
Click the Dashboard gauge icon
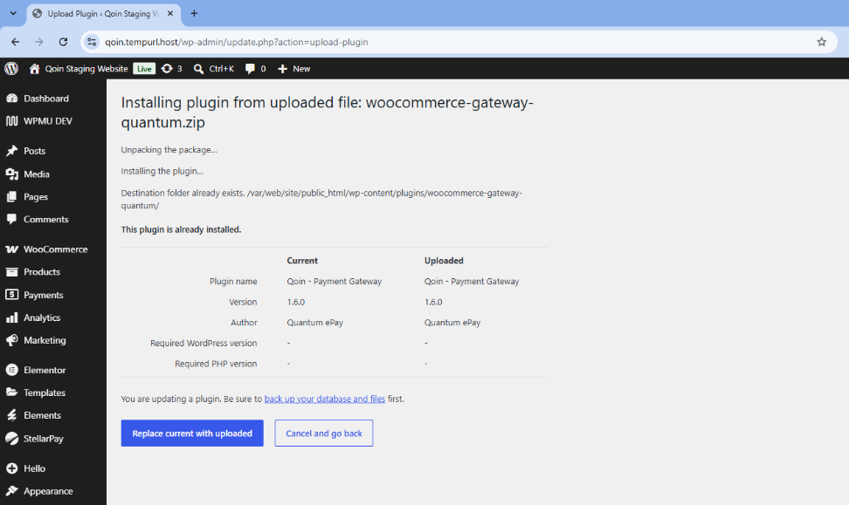pyautogui.click(x=12, y=99)
